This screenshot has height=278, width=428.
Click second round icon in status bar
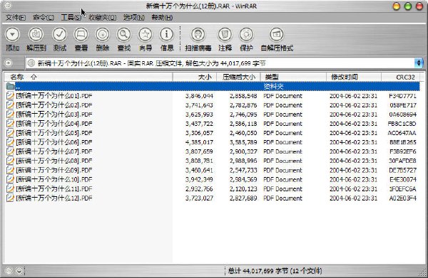point(19,271)
